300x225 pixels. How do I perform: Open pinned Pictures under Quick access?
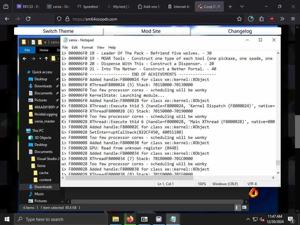38,100
